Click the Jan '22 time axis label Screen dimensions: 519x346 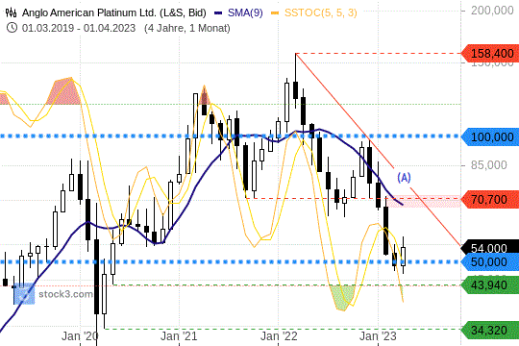point(279,336)
